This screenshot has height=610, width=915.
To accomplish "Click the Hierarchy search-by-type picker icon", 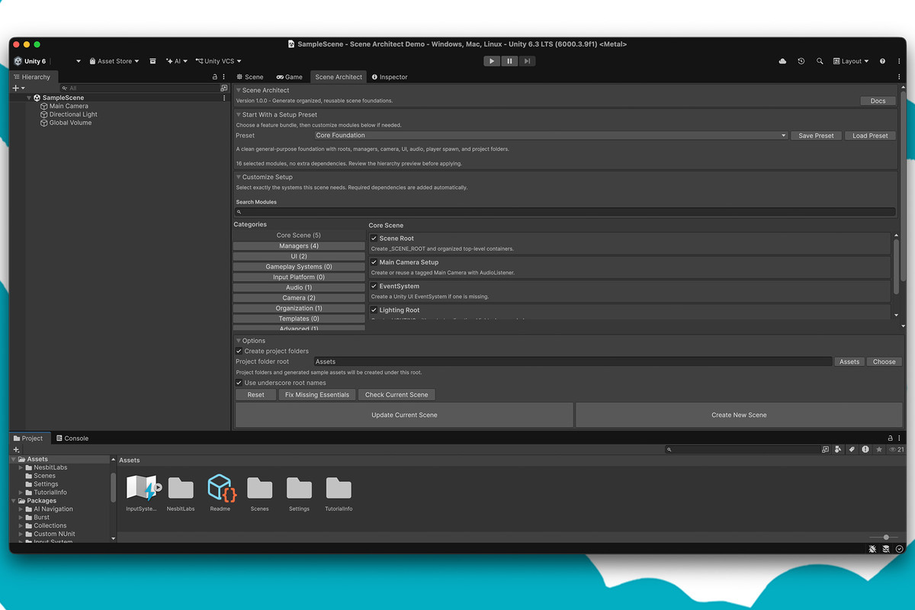I will (223, 88).
